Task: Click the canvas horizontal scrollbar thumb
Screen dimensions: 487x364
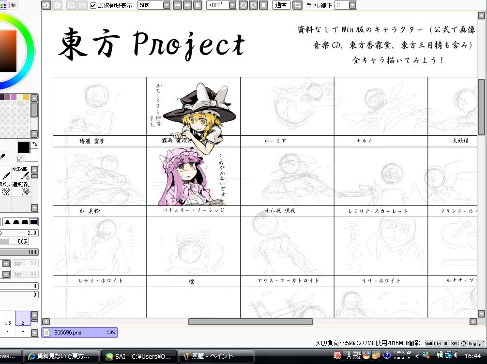Action: [250, 321]
